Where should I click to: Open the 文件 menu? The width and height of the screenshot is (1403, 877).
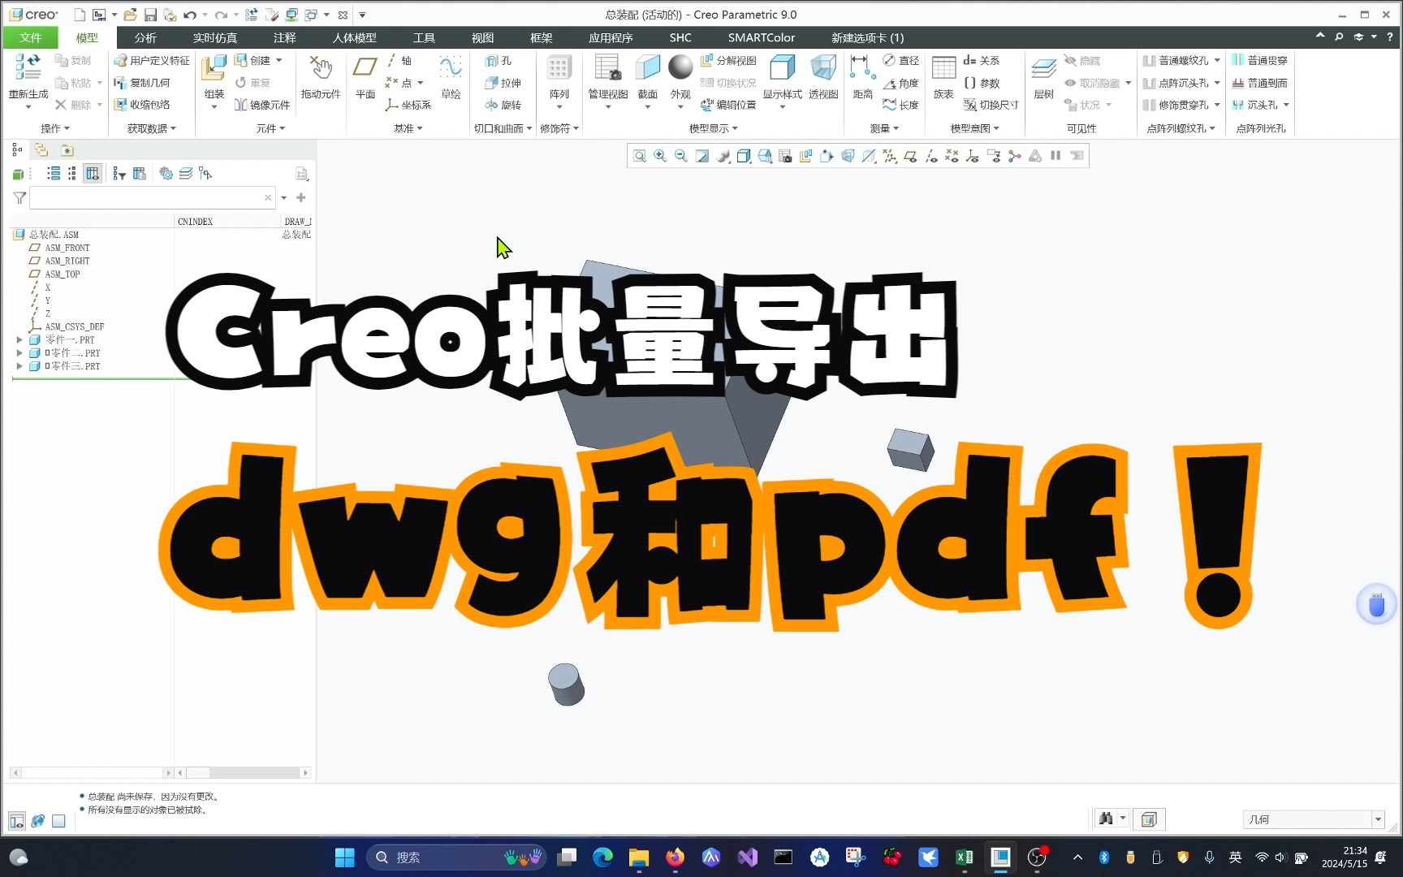click(31, 37)
